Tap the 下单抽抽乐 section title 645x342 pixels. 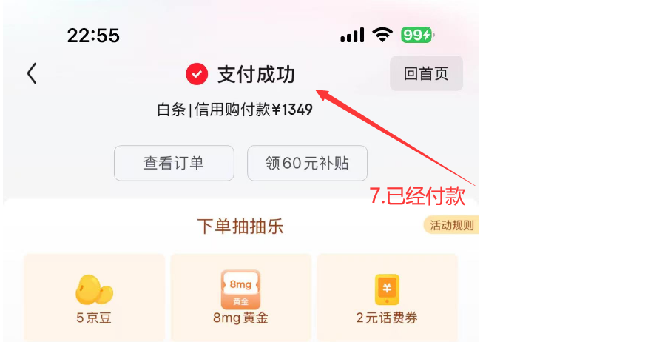click(x=240, y=227)
